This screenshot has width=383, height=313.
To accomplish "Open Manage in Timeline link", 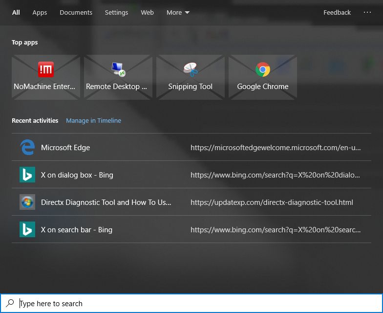I will coord(93,120).
